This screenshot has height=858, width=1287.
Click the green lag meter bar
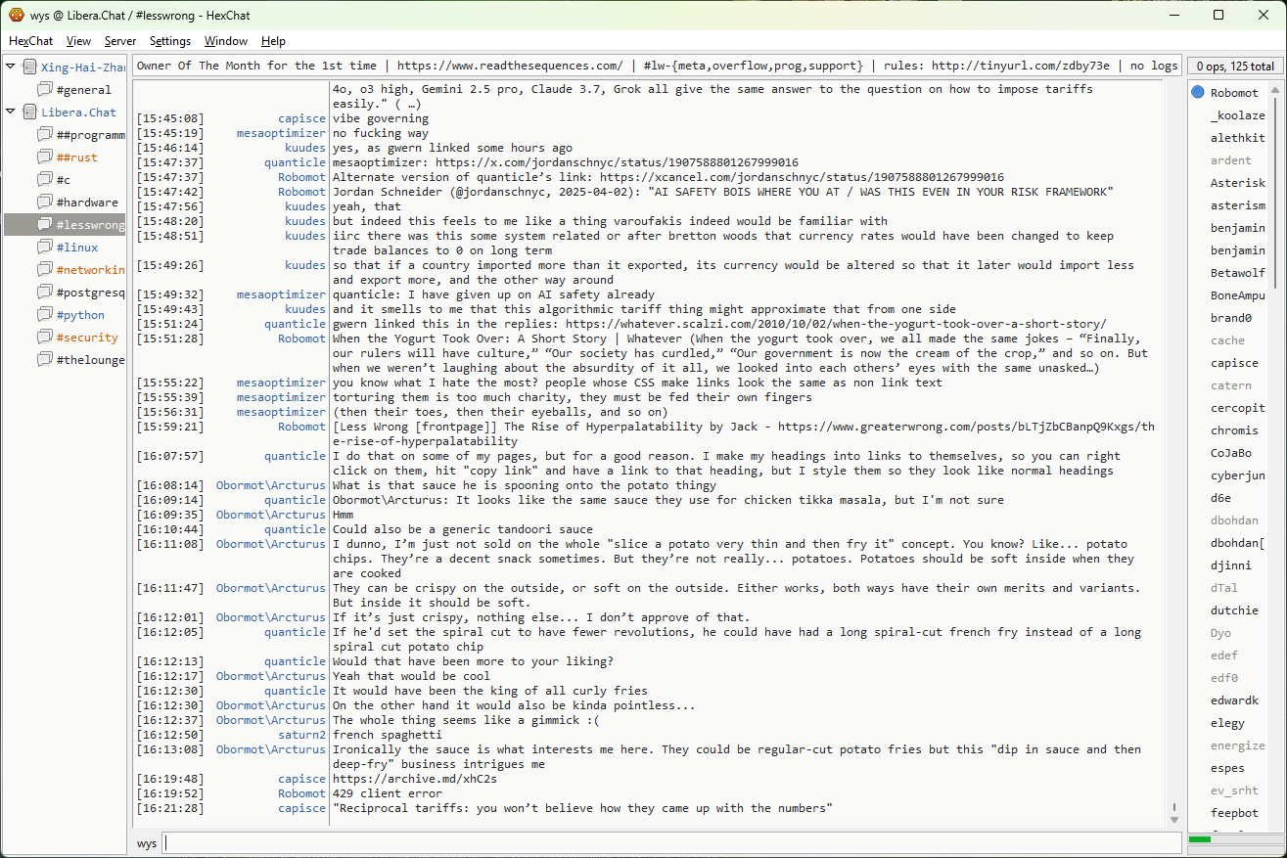click(x=1200, y=839)
